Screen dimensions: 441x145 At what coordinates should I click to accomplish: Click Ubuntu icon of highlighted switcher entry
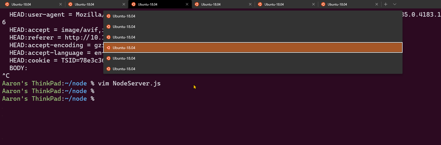(x=108, y=48)
